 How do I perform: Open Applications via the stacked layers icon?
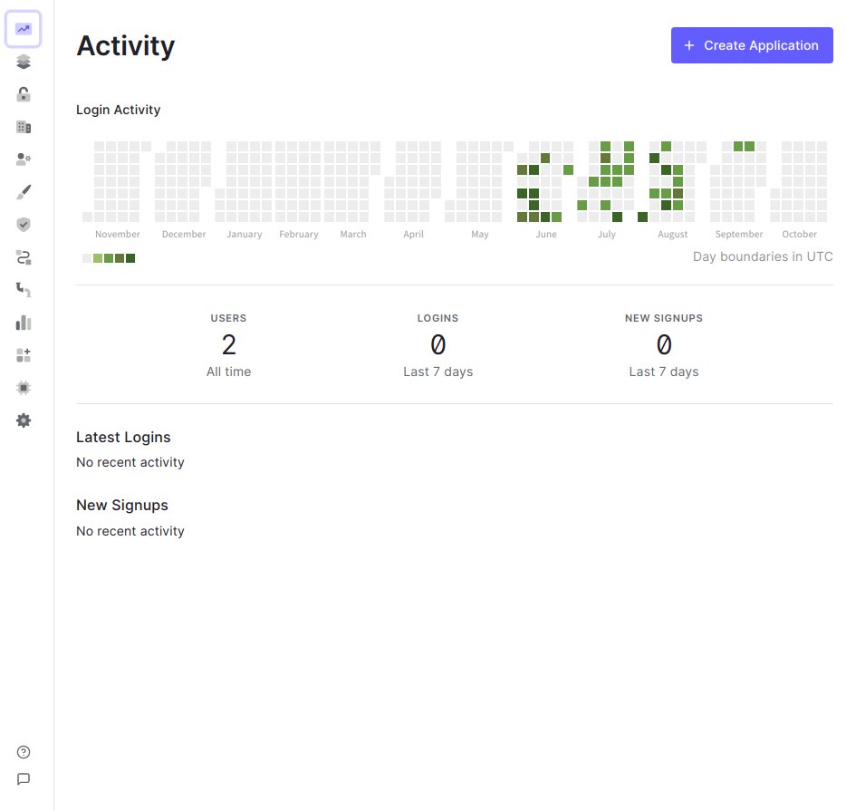click(x=24, y=62)
